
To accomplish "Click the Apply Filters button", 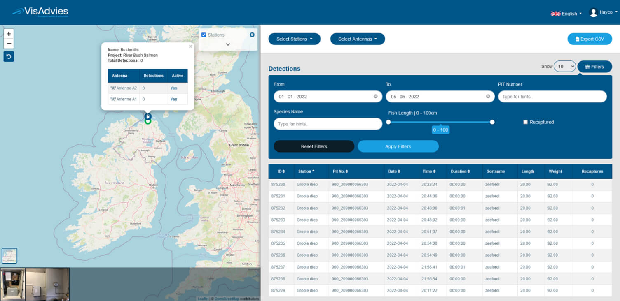I will (398, 146).
